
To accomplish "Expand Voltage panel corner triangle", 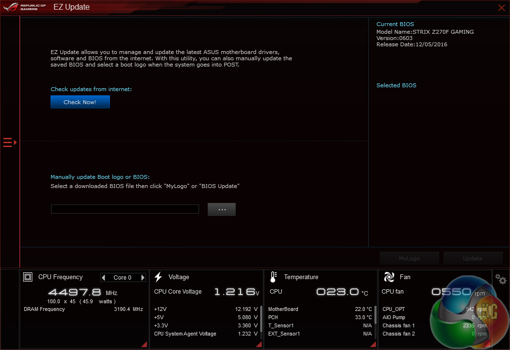I will [259, 344].
